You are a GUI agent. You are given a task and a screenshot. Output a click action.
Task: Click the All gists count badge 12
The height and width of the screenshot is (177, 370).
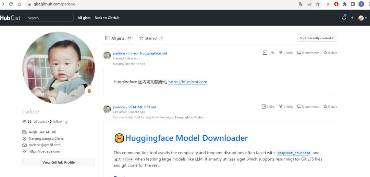coord(129,38)
